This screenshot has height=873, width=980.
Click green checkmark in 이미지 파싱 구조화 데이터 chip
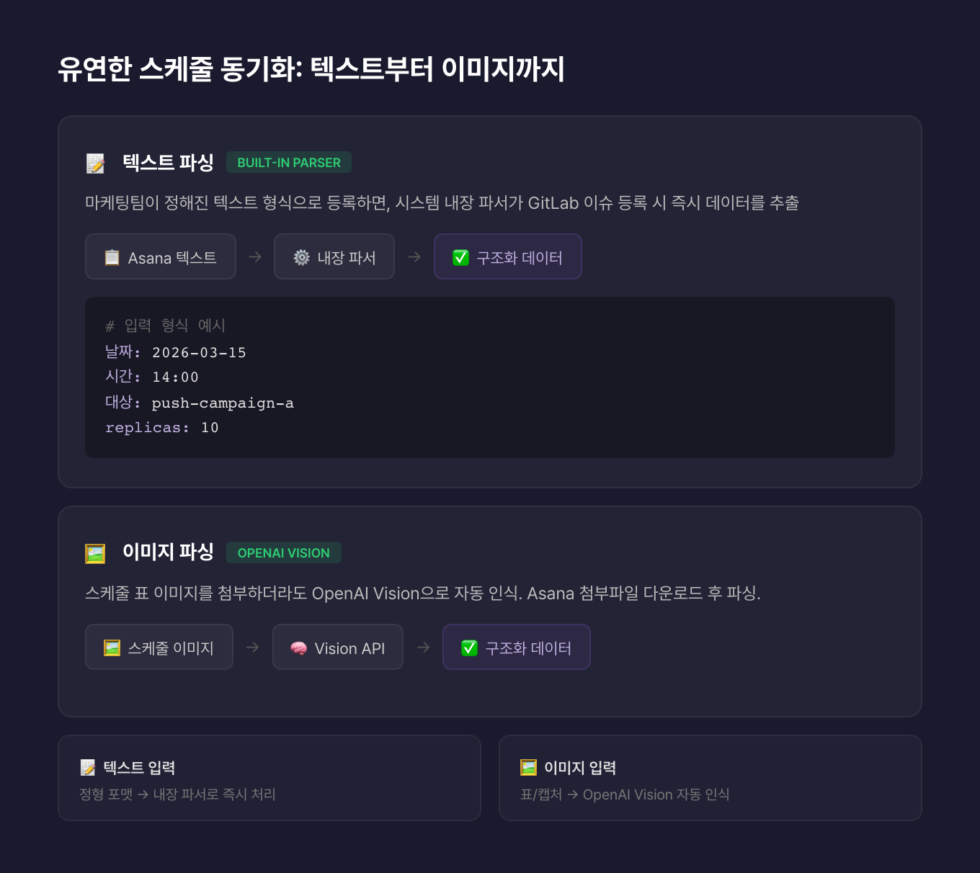469,648
